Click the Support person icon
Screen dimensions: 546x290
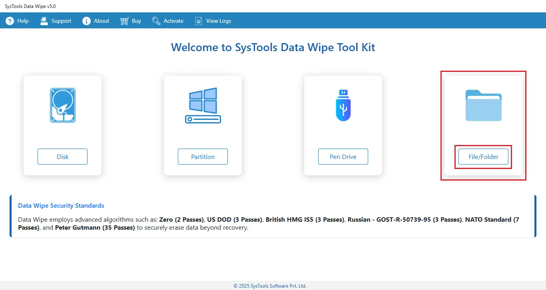(x=44, y=21)
